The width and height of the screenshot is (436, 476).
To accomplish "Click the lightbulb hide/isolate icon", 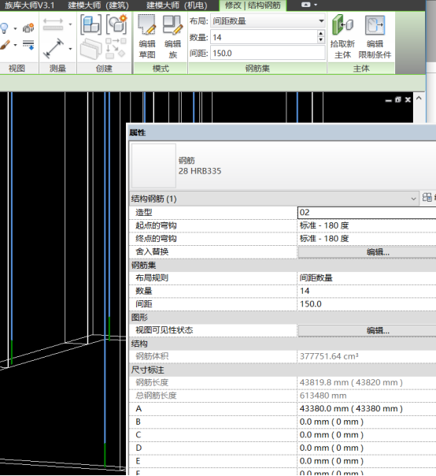I will (x=4, y=28).
